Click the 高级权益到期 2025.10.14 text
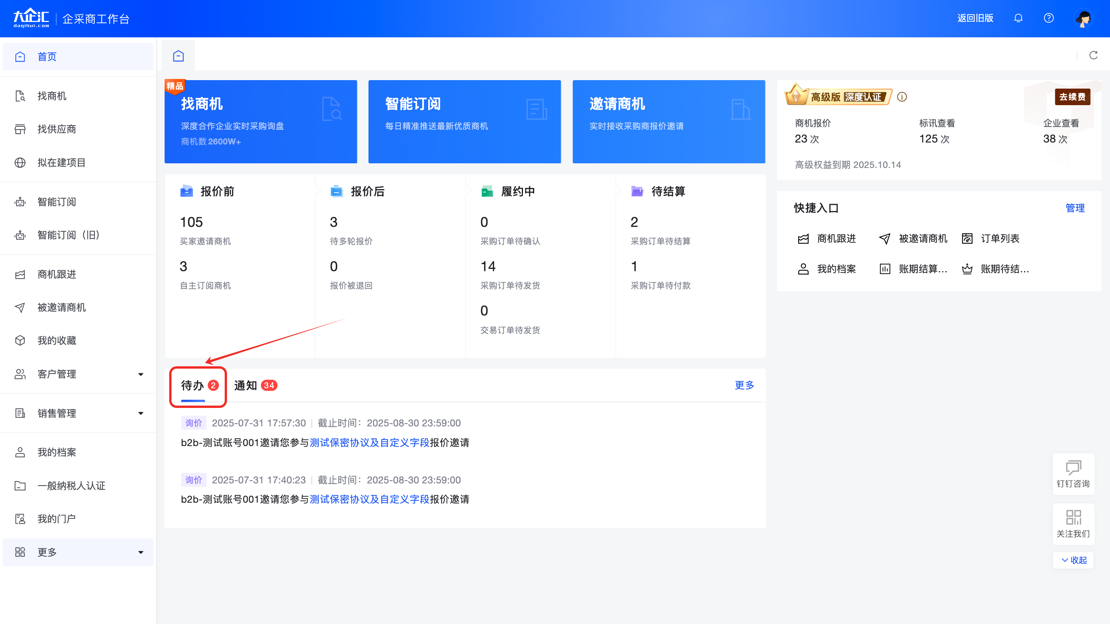The image size is (1110, 624). click(848, 165)
